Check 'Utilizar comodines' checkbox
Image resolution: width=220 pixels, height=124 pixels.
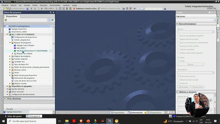point(178,50)
